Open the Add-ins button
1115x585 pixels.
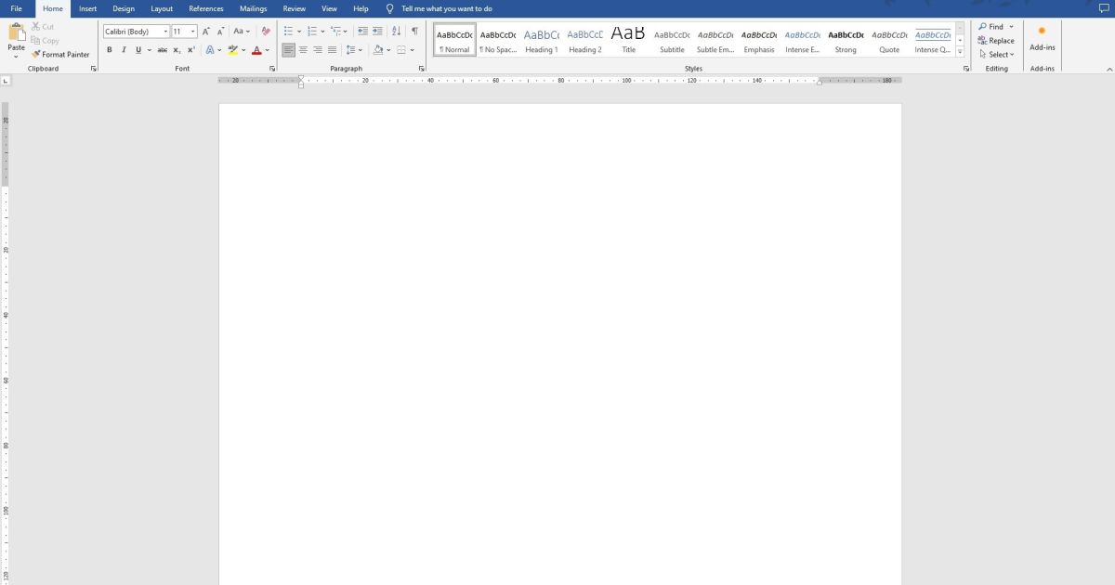point(1042,38)
